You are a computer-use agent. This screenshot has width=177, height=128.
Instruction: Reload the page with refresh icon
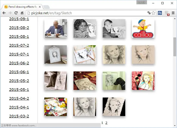click(x=16, y=13)
